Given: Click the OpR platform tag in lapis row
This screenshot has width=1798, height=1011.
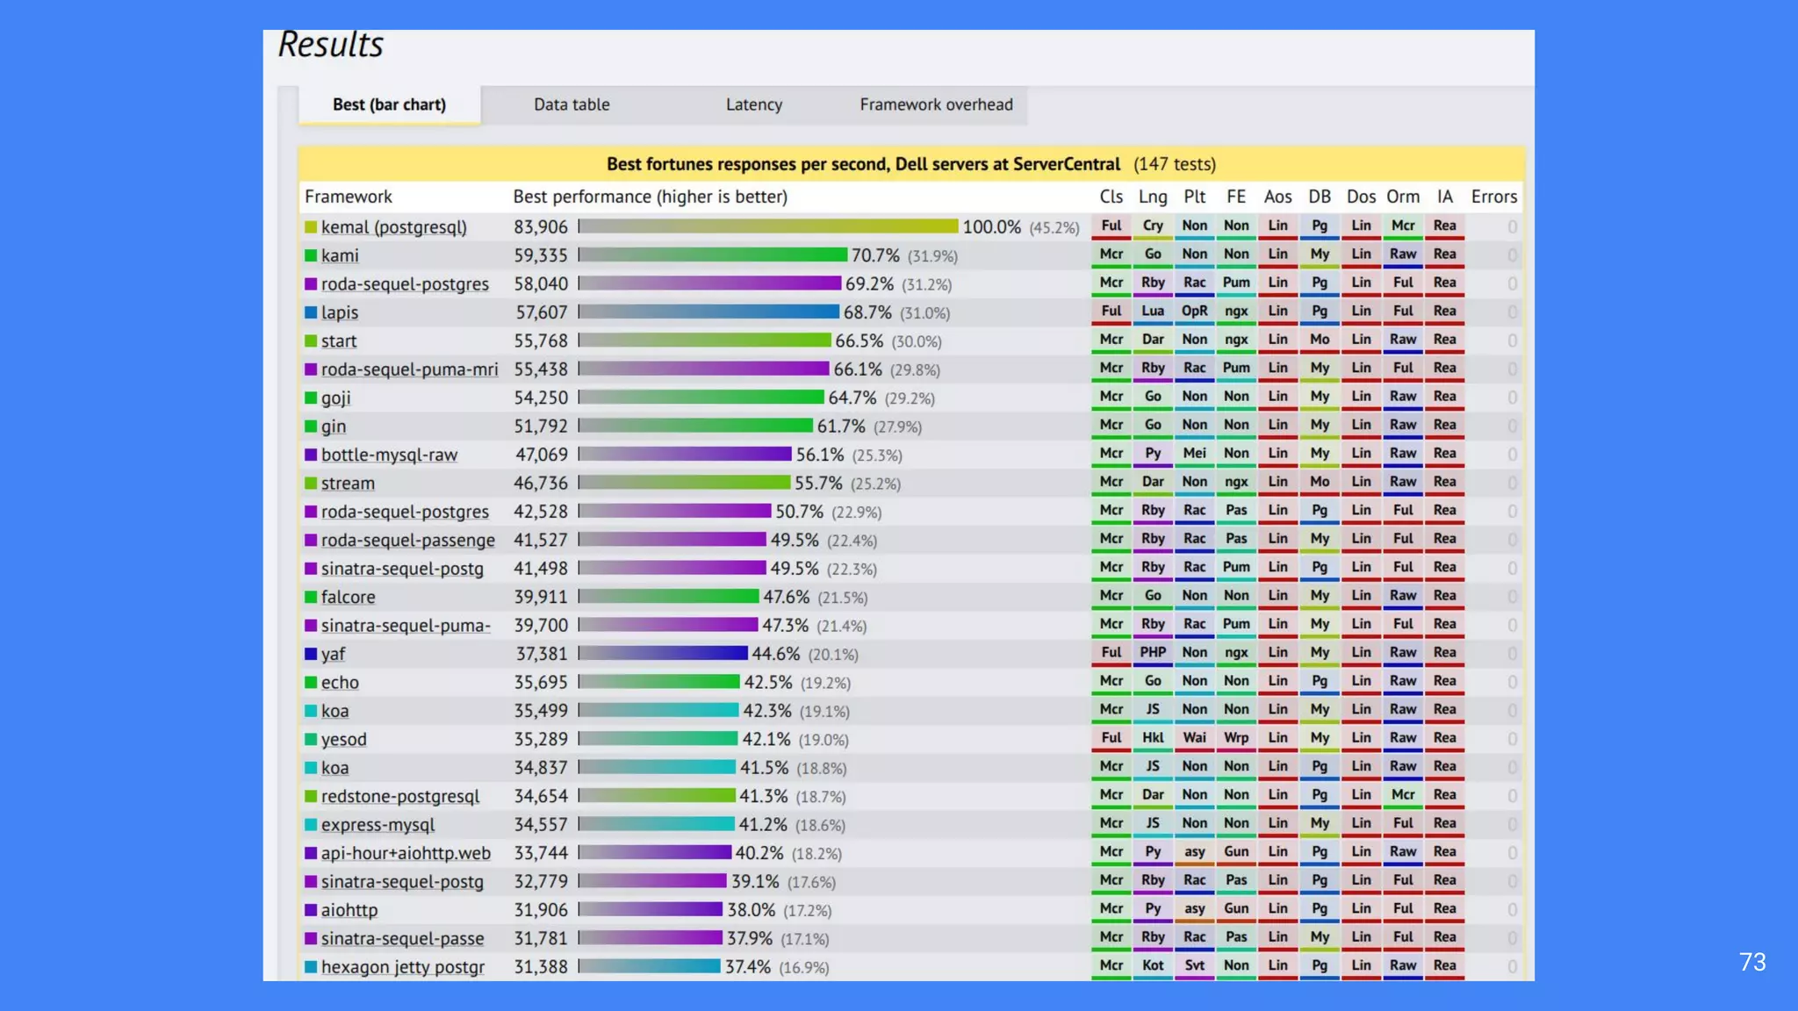Looking at the screenshot, I should [1194, 311].
